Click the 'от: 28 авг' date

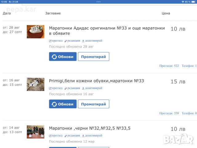[x=11, y=27]
